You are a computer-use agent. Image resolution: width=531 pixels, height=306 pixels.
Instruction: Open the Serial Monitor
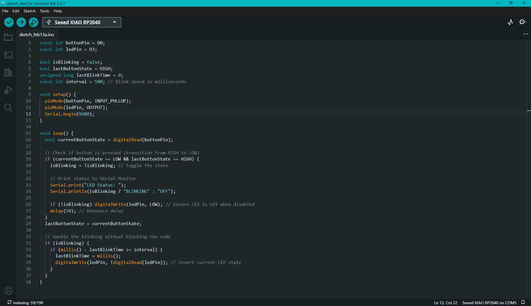522,22
